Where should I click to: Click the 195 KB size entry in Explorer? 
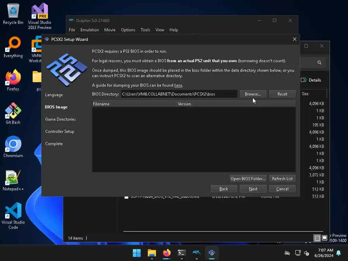click(318, 125)
